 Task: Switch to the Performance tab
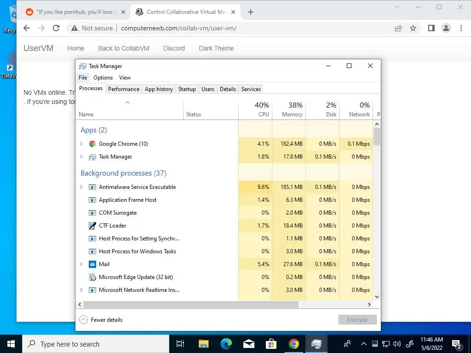pos(124,89)
